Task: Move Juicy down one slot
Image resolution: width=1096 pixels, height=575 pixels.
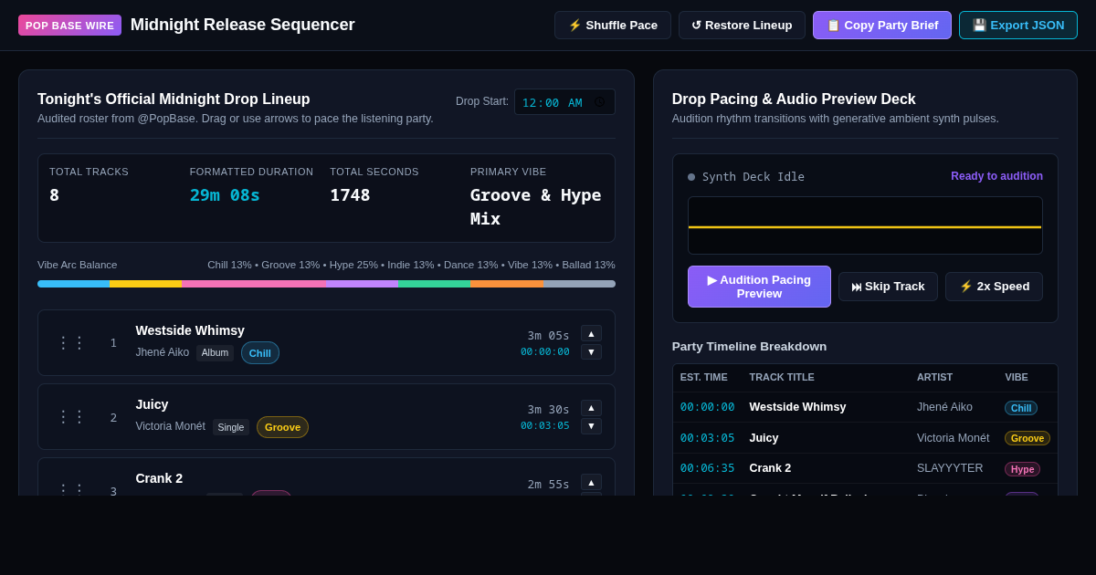Action: pos(591,426)
